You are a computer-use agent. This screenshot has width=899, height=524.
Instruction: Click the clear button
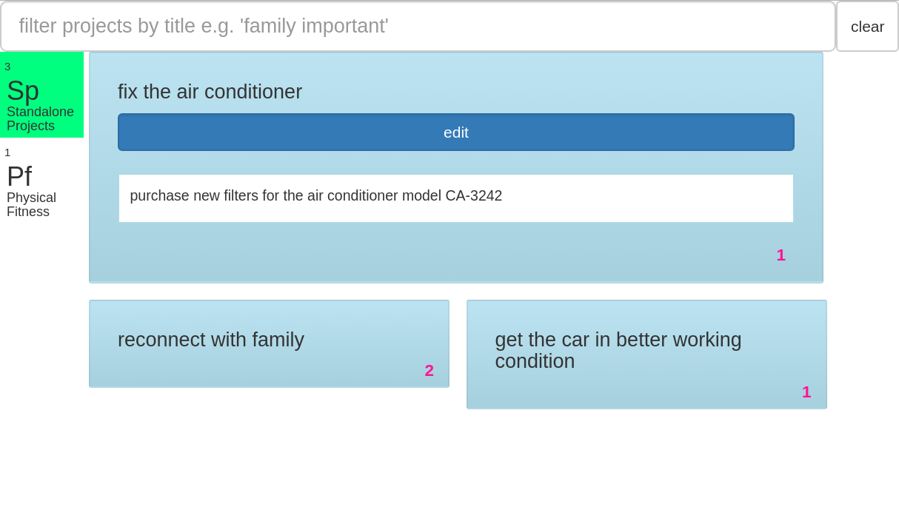867,27
